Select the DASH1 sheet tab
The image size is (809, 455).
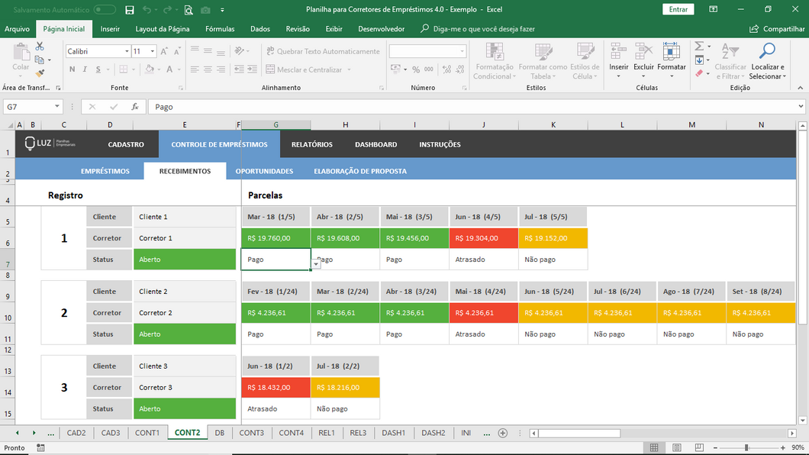click(394, 433)
